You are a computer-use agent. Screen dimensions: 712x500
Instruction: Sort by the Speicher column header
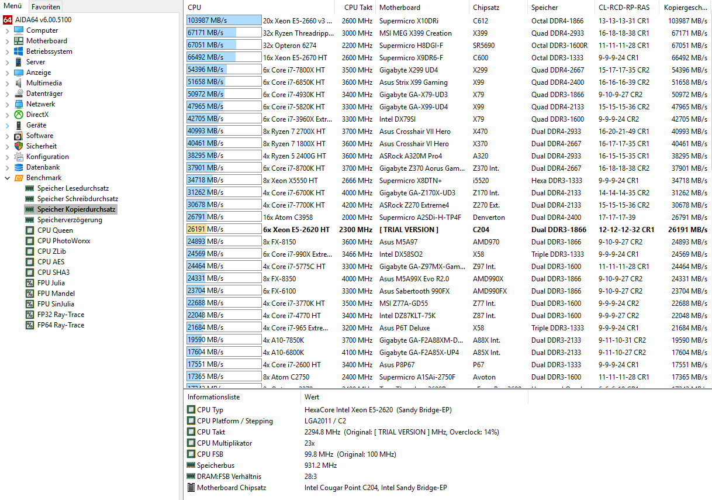pos(561,8)
